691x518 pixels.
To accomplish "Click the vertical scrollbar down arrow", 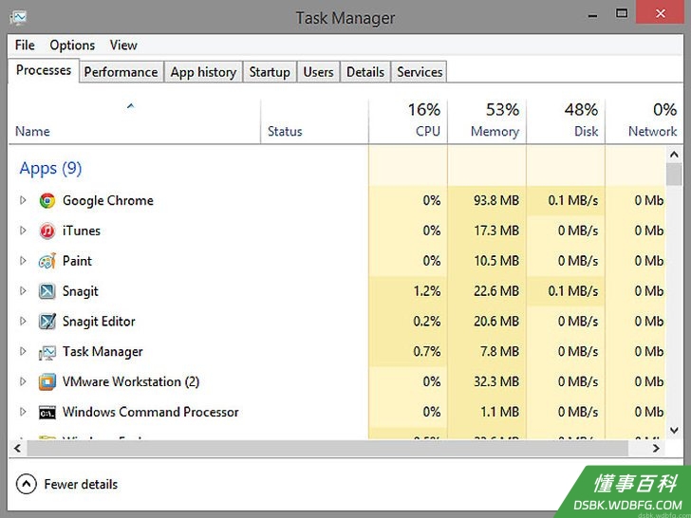I will [x=674, y=431].
